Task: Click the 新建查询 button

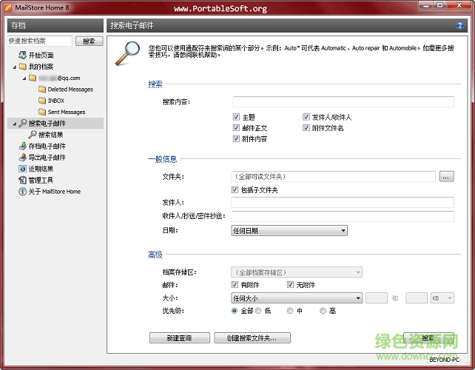Action: click(180, 338)
